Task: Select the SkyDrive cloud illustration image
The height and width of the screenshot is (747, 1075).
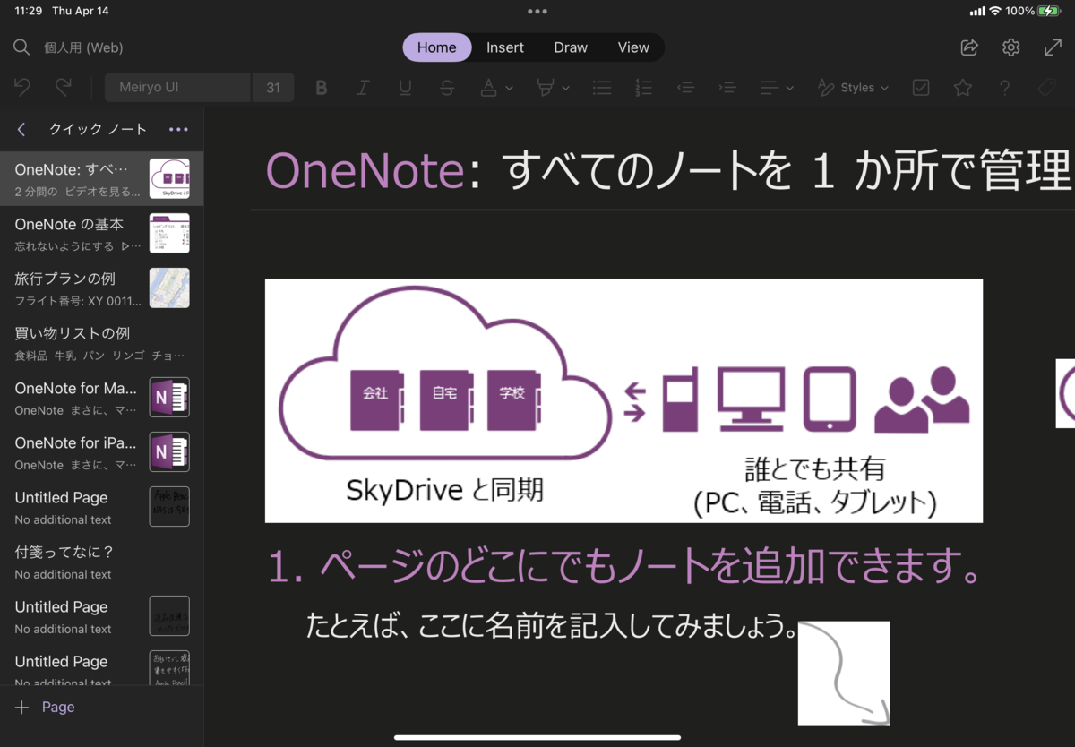Action: tap(623, 400)
